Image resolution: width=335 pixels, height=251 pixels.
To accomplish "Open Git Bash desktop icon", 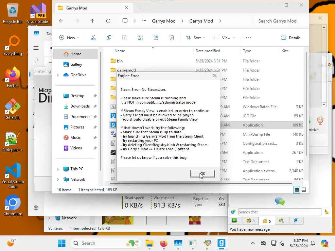I will [13, 109].
